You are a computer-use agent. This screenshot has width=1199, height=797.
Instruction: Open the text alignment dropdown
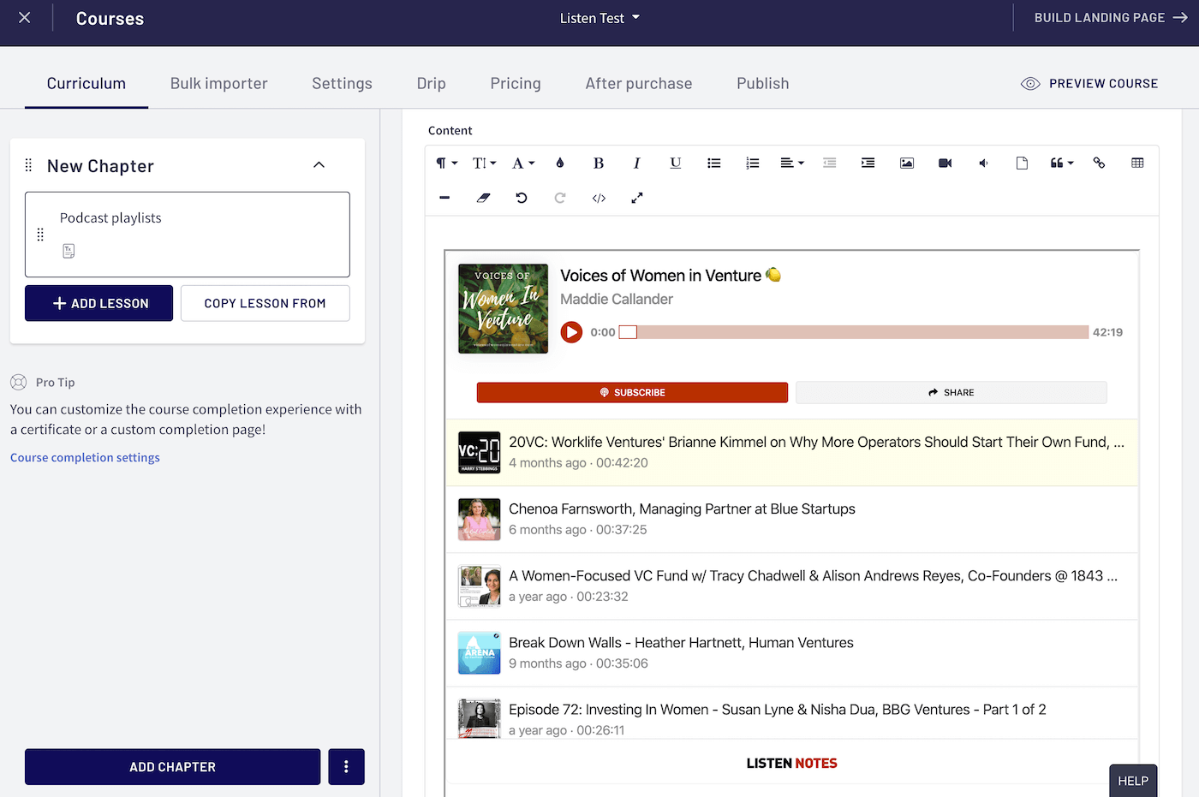tap(792, 164)
